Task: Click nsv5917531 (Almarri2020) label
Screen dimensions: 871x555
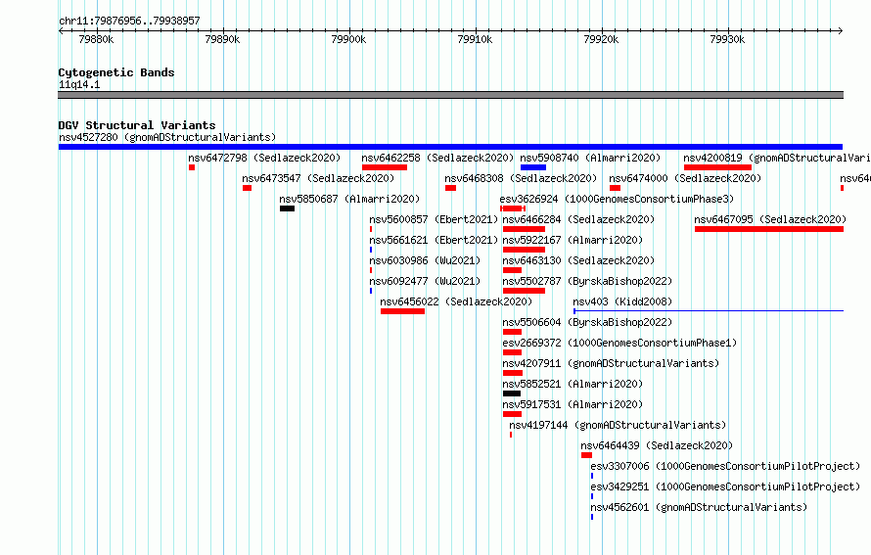Action: tap(573, 404)
